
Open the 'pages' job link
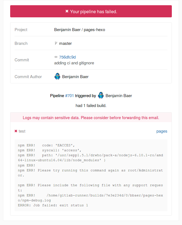(162, 131)
